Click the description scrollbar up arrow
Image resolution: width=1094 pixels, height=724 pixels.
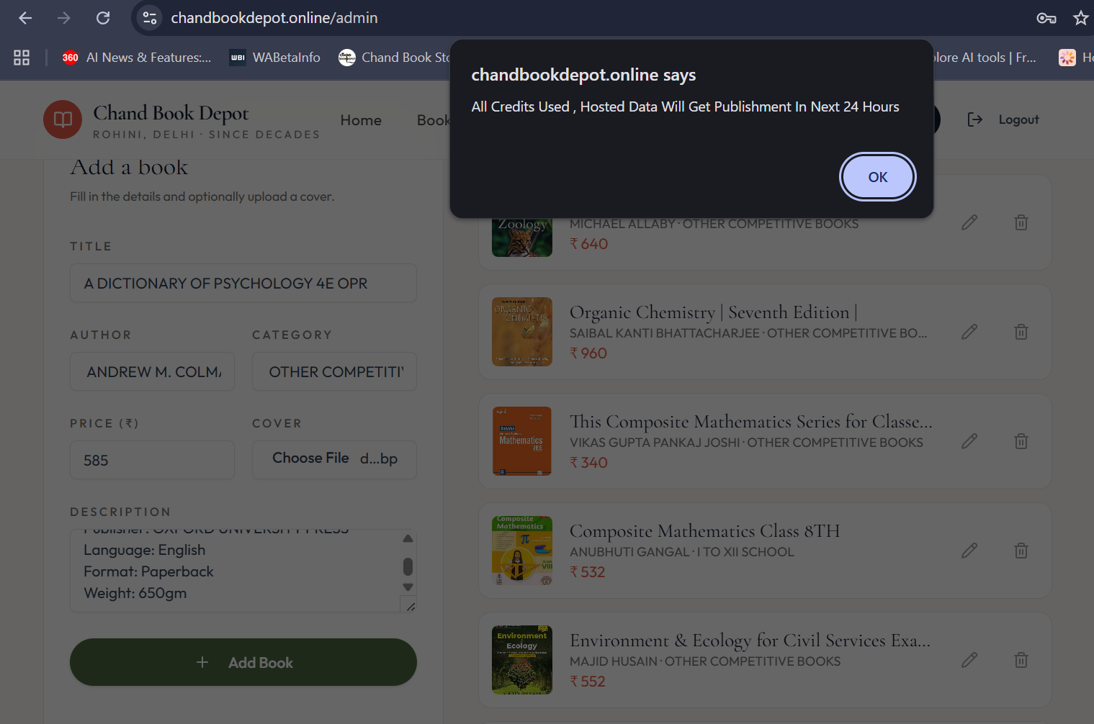pos(408,538)
